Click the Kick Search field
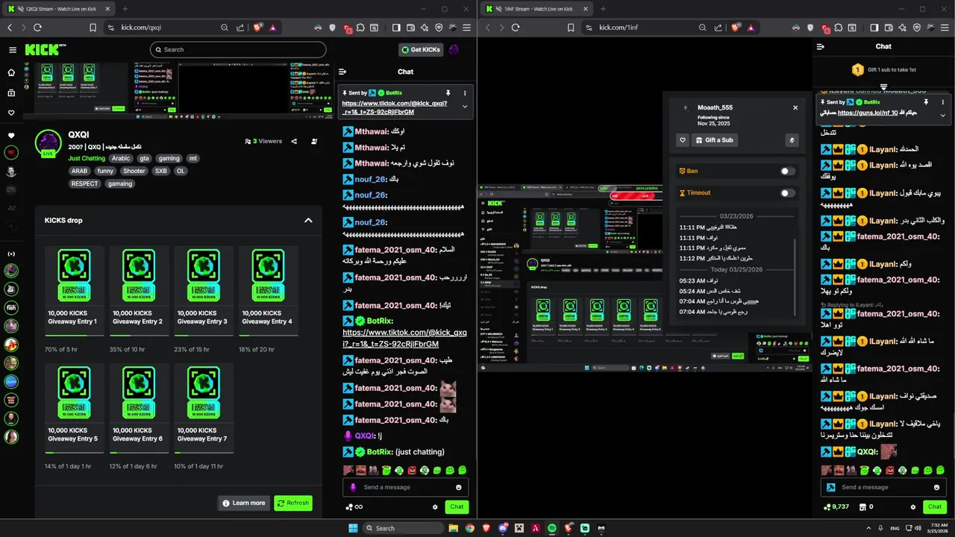Viewport: 955px width, 537px height. point(238,50)
